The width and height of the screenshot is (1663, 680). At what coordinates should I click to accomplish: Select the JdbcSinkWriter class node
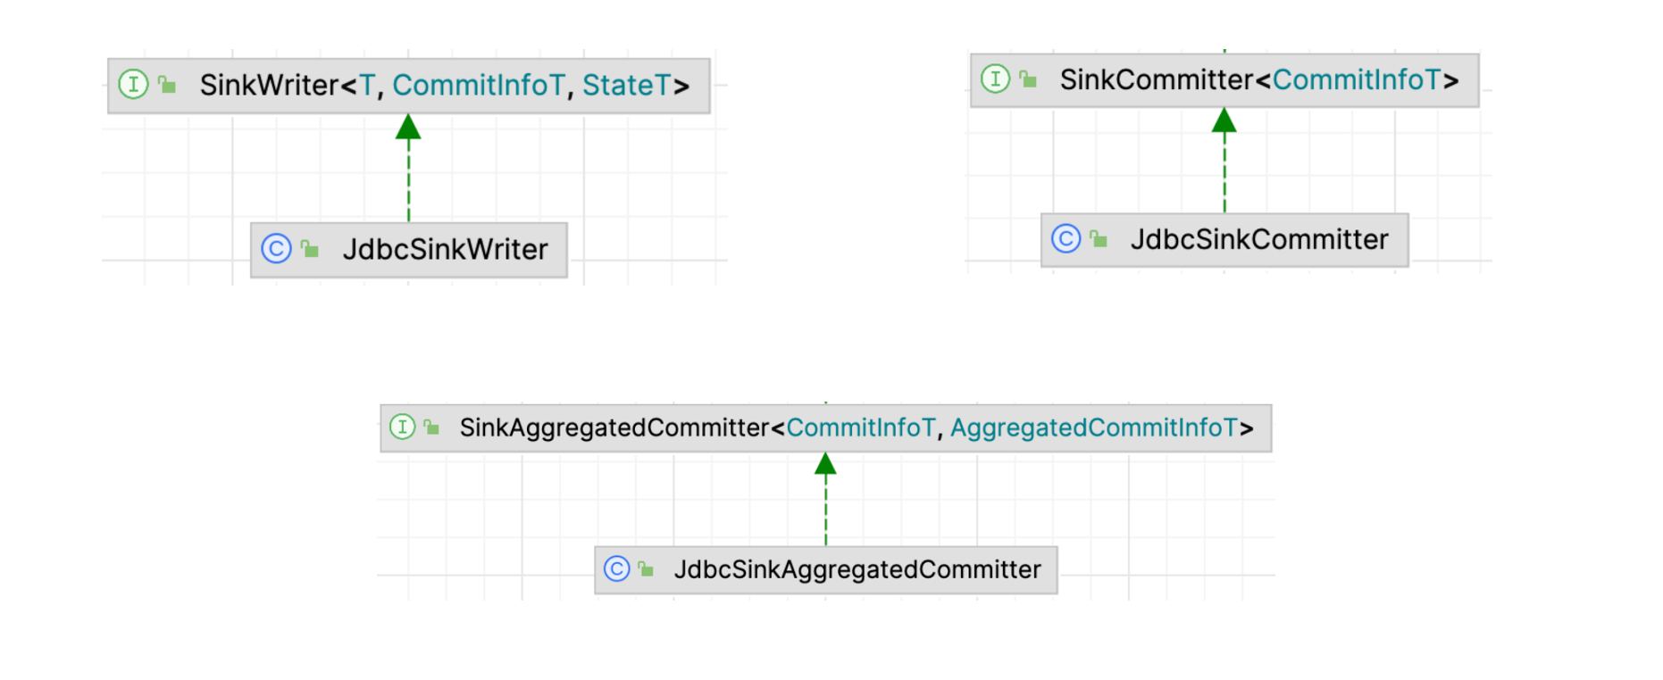coord(445,249)
